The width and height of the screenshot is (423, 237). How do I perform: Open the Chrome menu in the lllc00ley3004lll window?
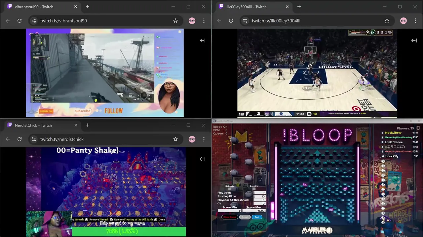point(415,21)
